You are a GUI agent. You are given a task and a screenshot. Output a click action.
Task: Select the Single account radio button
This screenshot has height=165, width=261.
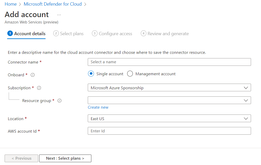pyautogui.click(x=91, y=73)
